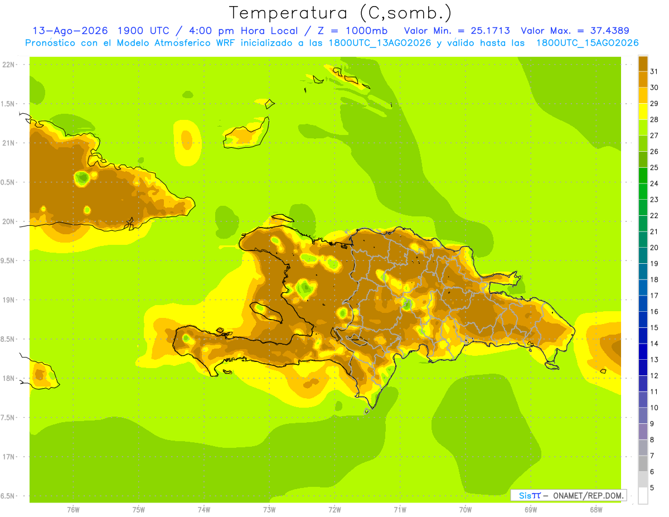The image size is (669, 517).
Task: Pick the gray swatch between 6 and 7
Action: [643, 463]
